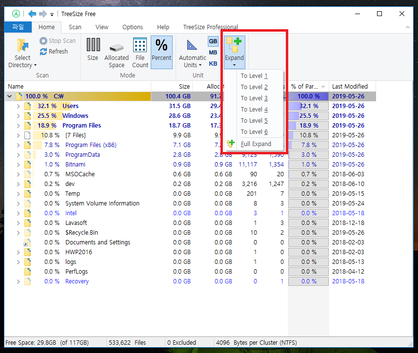The image size is (418, 353).
Task: Click the Refresh arrows icon
Action: click(x=43, y=52)
